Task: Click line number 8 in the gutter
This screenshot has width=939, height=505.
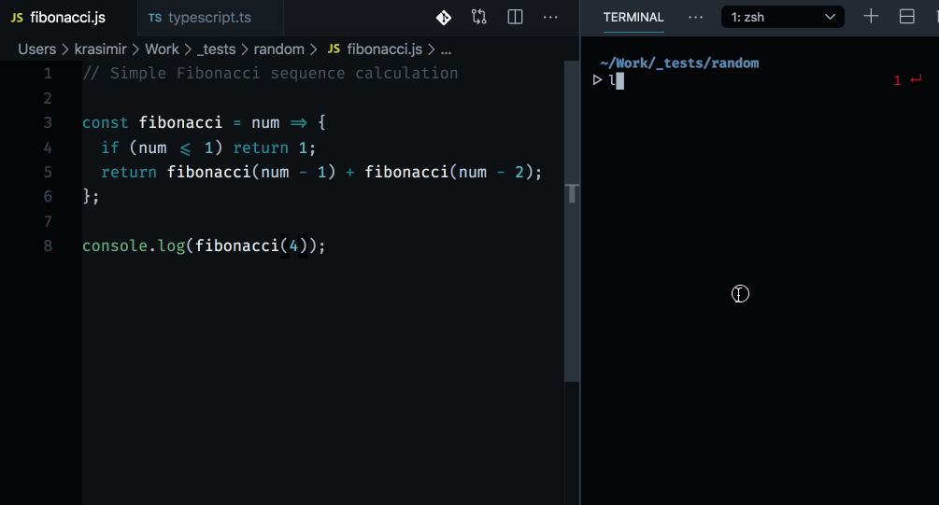Action: tap(48, 245)
